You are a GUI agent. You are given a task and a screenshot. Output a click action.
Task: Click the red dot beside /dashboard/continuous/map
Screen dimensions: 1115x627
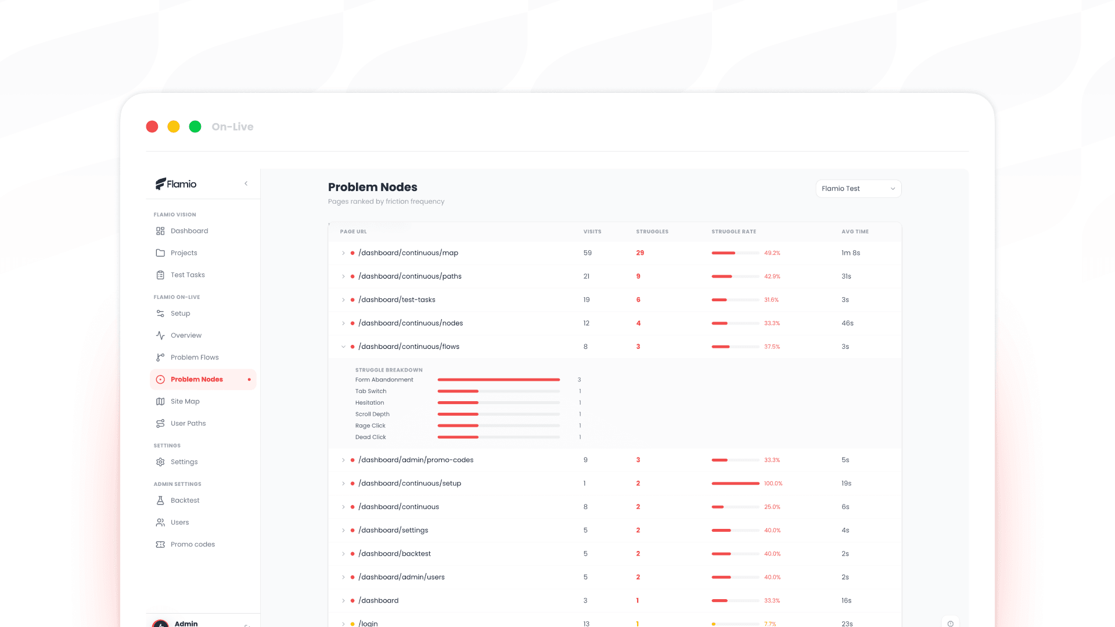coord(353,253)
